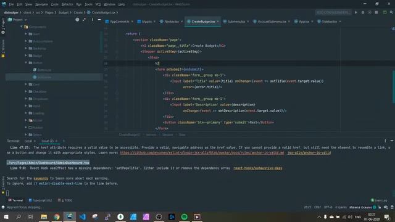The width and height of the screenshot is (395, 222).
Task: Open Visual Studio Code from the taskbar
Action: [82, 216]
